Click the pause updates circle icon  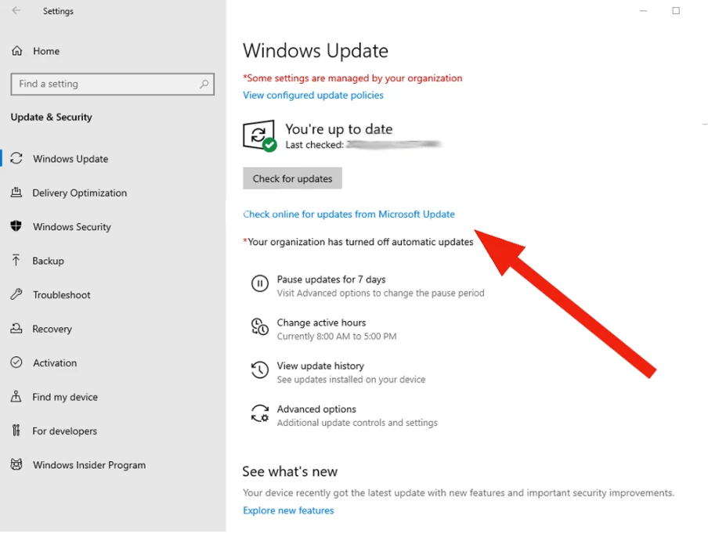(x=260, y=284)
